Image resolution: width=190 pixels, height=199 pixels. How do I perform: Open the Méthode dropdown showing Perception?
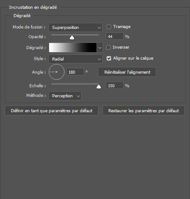65,96
